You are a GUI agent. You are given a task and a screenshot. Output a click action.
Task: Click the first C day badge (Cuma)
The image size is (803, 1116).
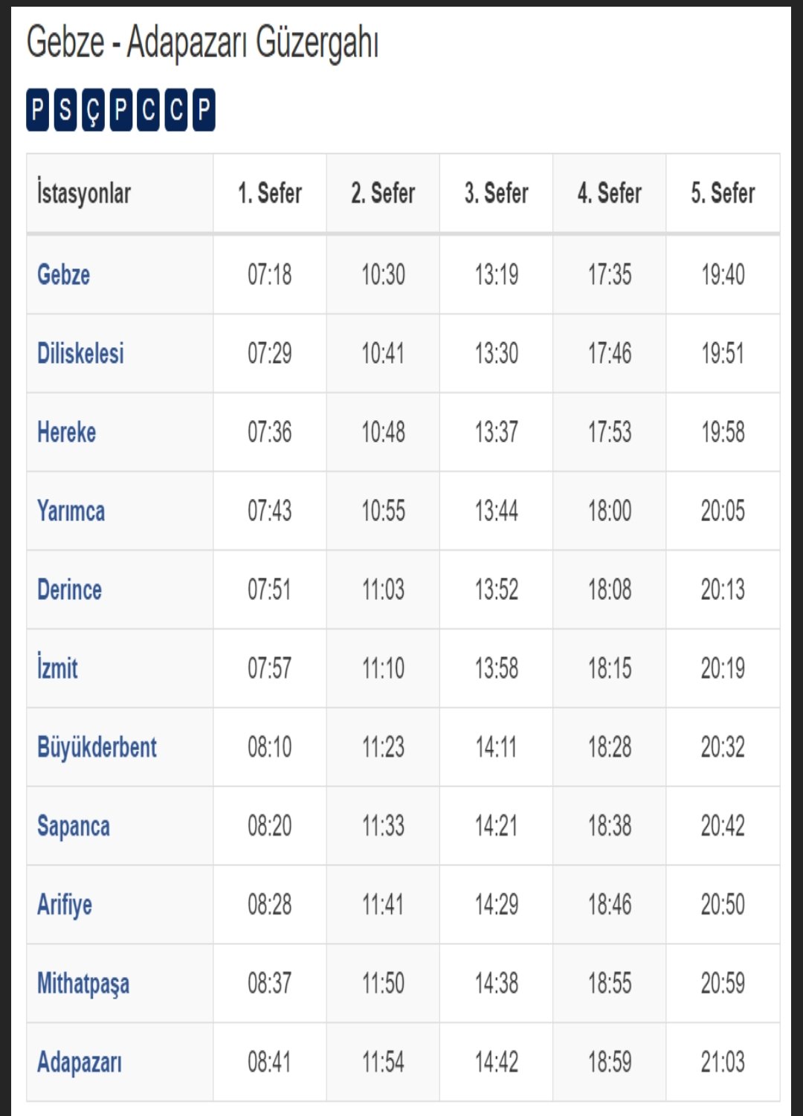click(x=149, y=110)
